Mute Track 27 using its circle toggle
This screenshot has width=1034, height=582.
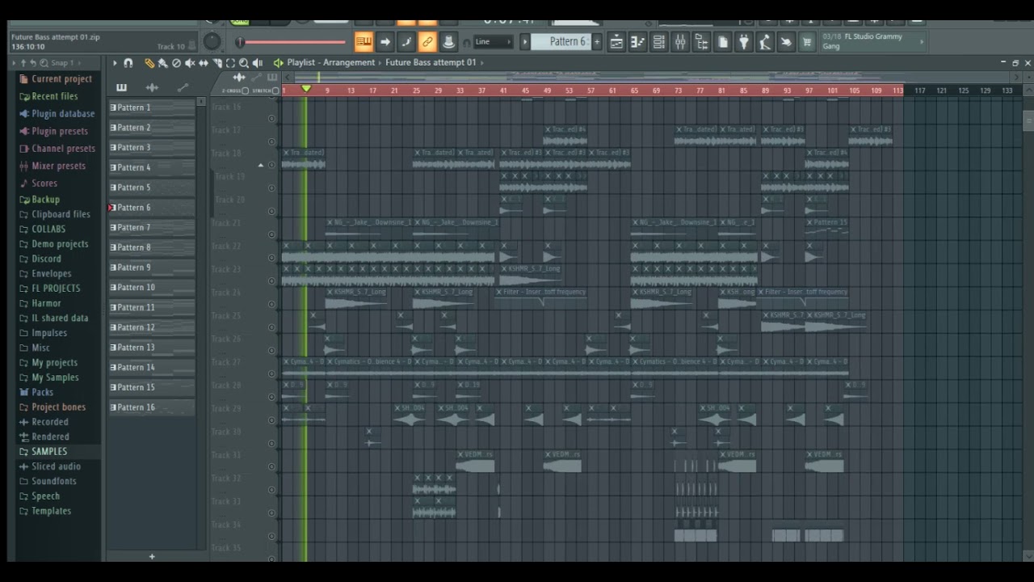(x=271, y=373)
